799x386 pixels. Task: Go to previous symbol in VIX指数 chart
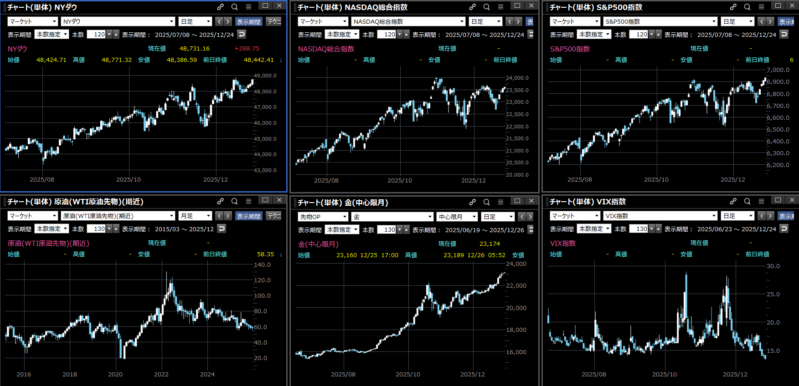[762, 216]
